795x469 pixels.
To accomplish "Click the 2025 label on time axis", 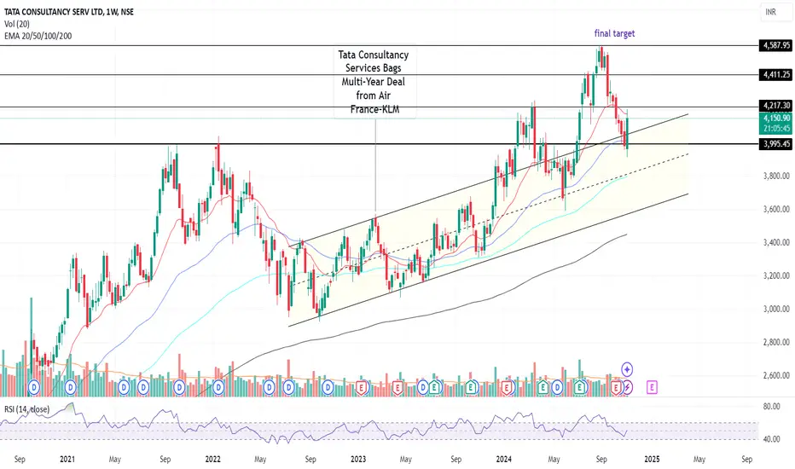I will click(652, 459).
